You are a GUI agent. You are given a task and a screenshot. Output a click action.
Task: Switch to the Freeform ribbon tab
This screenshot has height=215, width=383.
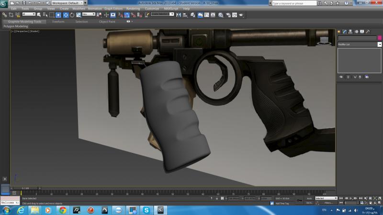(58, 21)
